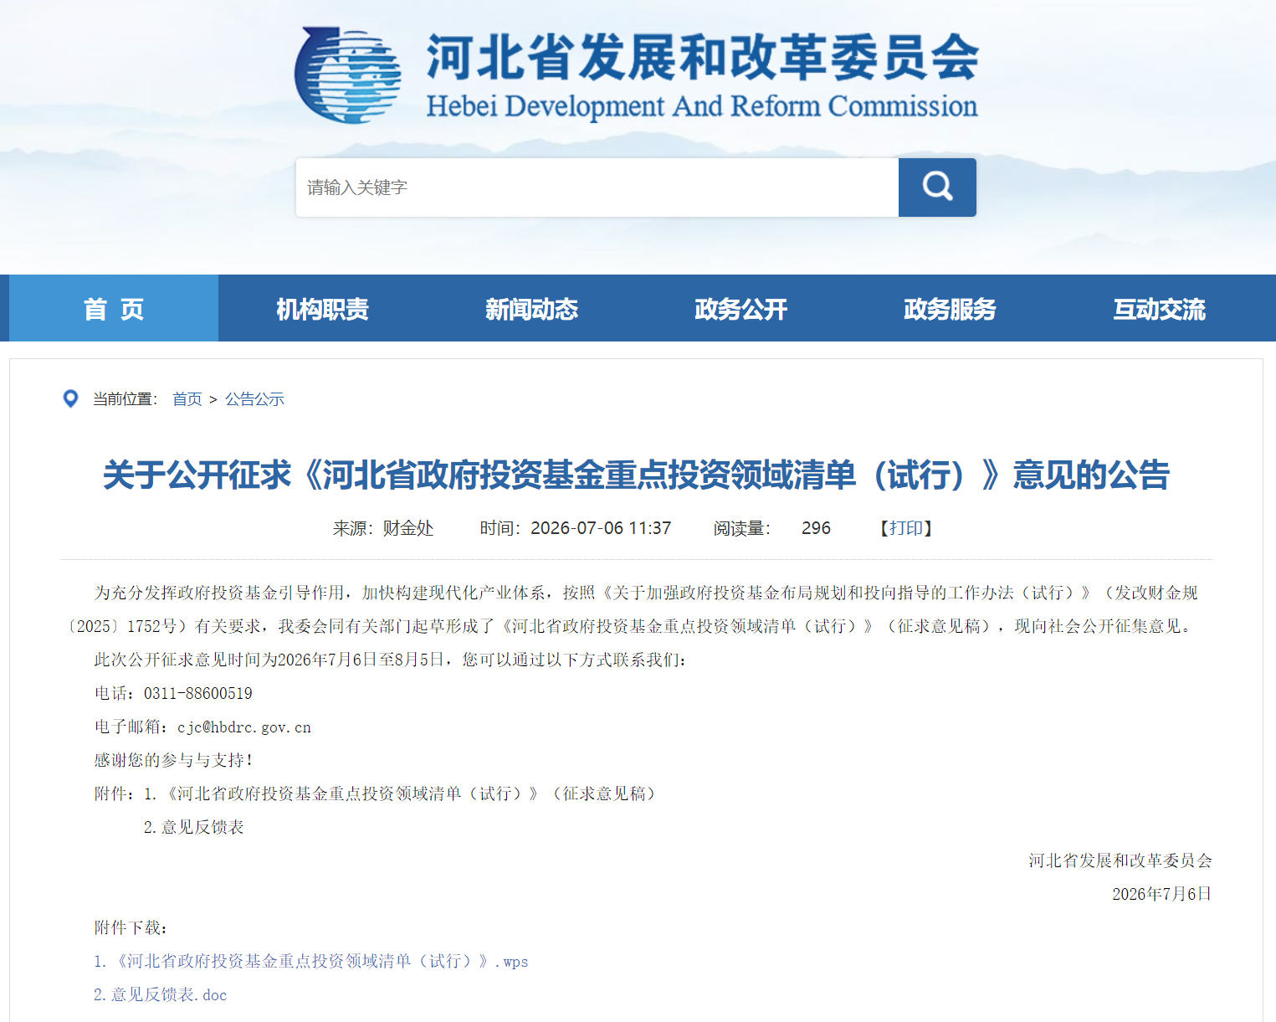The width and height of the screenshot is (1276, 1022).
Task: Click the 【打印】 print link
Action: (x=906, y=528)
